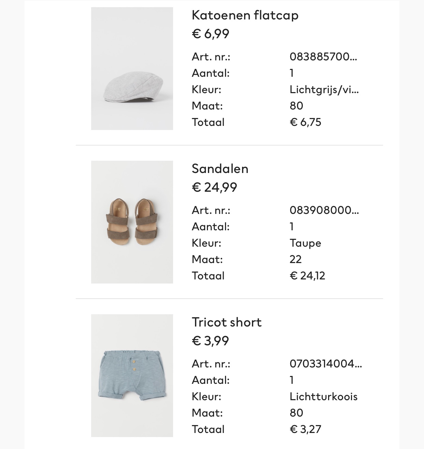
Task: Open the Tricot short product image
Action: tap(132, 376)
